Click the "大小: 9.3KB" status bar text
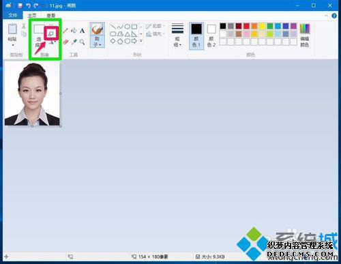This screenshot has height=264, width=341. pyautogui.click(x=213, y=256)
